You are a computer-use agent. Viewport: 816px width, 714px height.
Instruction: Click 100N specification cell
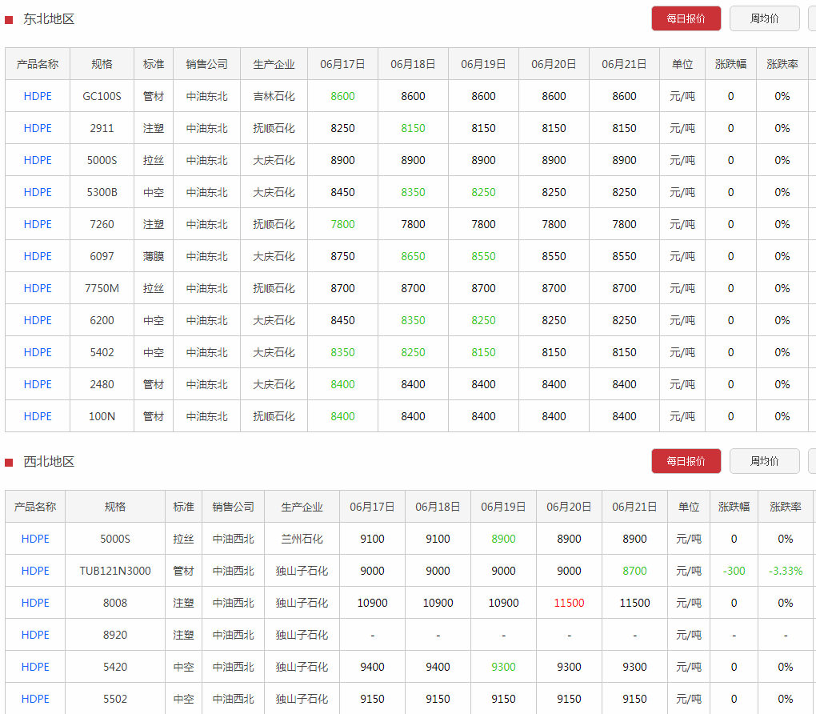(x=102, y=416)
